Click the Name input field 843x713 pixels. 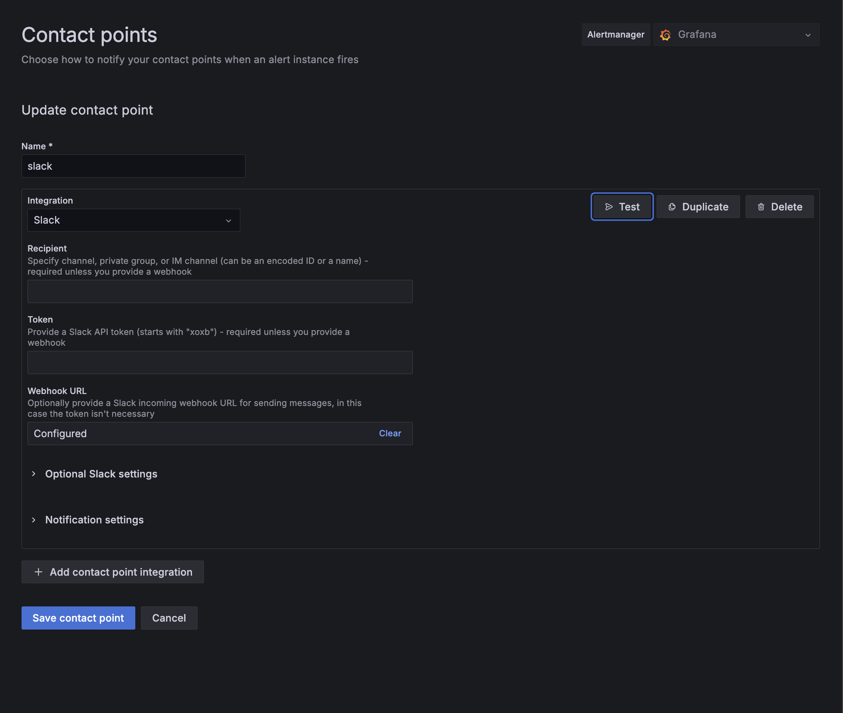pos(133,166)
